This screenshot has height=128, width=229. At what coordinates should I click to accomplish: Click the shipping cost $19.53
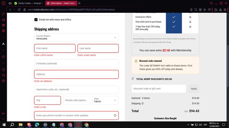pyautogui.click(x=196, y=103)
